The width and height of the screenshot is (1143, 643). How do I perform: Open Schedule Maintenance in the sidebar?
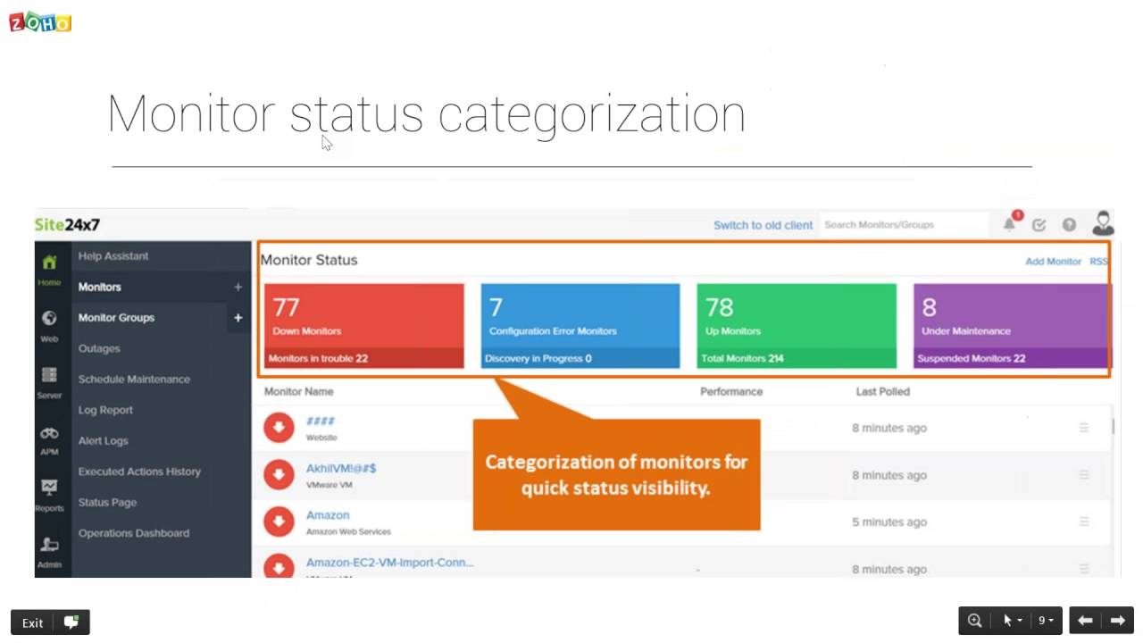pos(134,380)
